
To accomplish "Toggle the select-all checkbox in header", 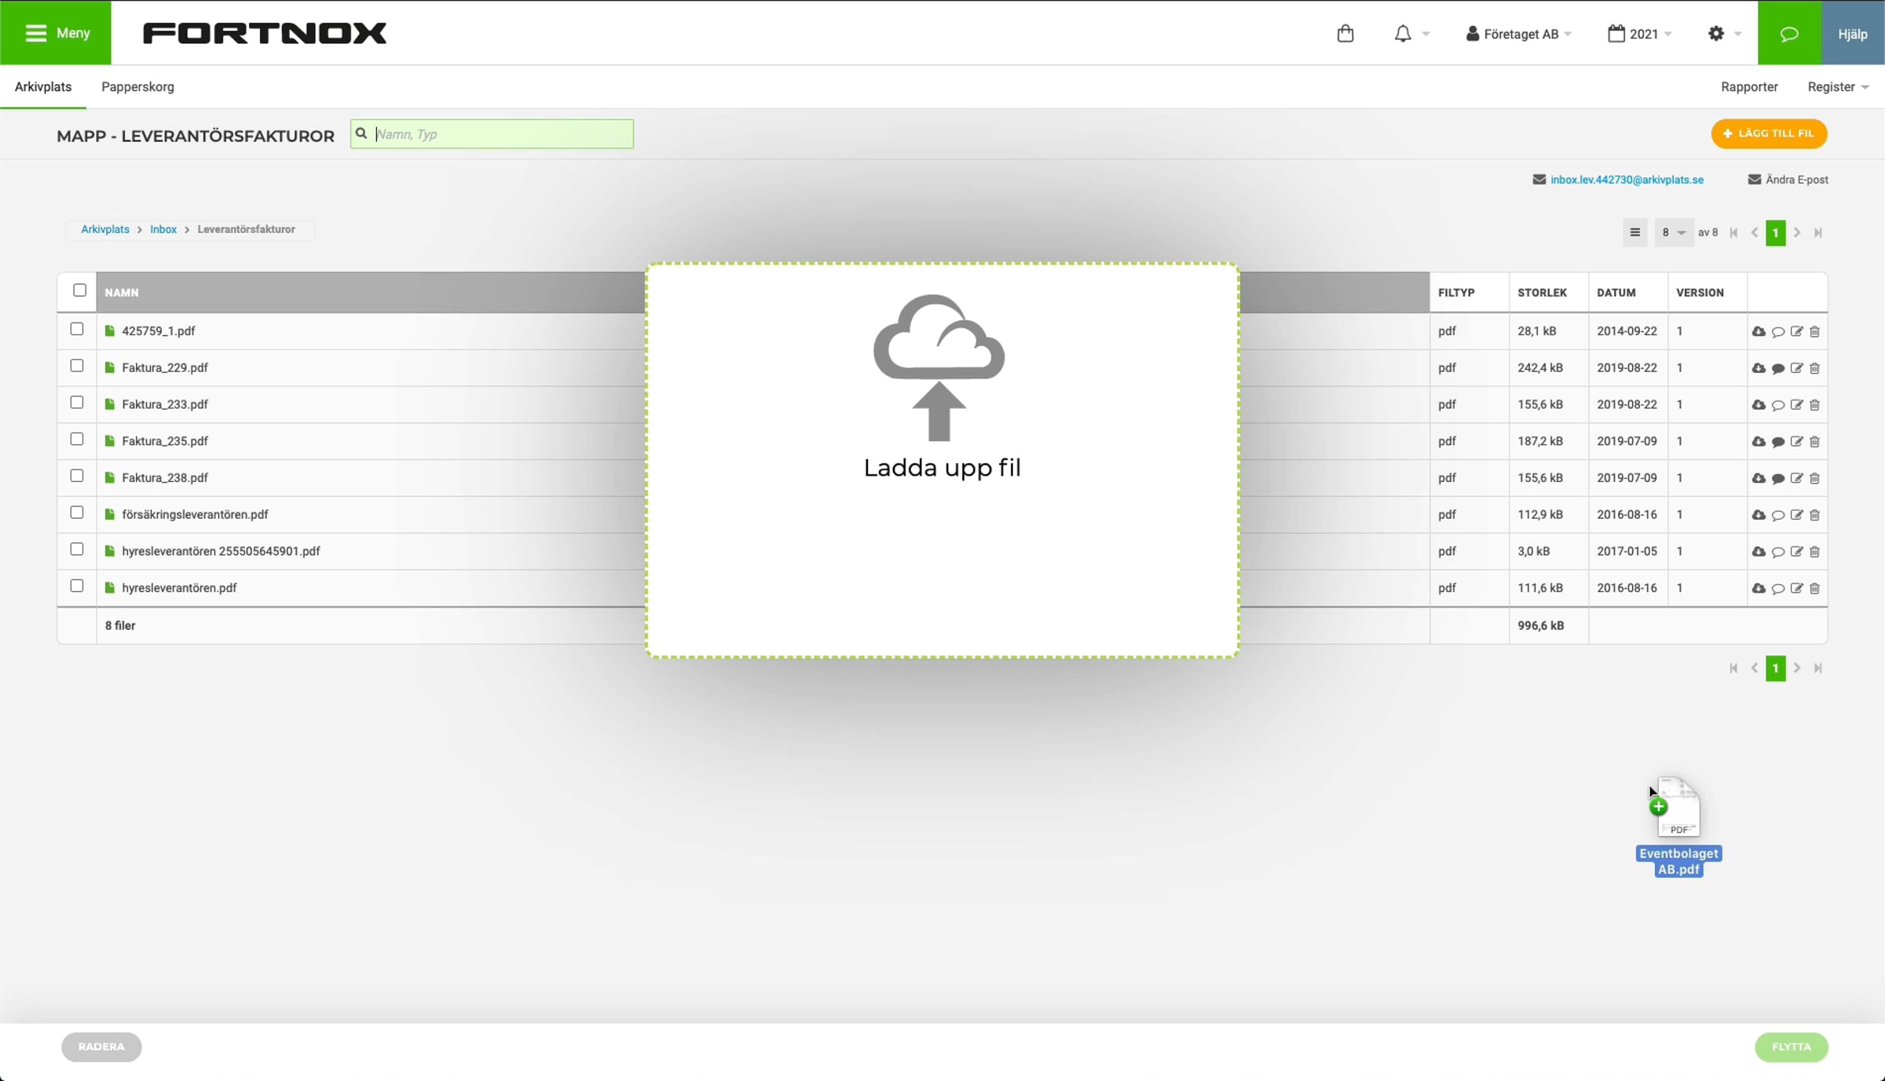I will tap(79, 290).
